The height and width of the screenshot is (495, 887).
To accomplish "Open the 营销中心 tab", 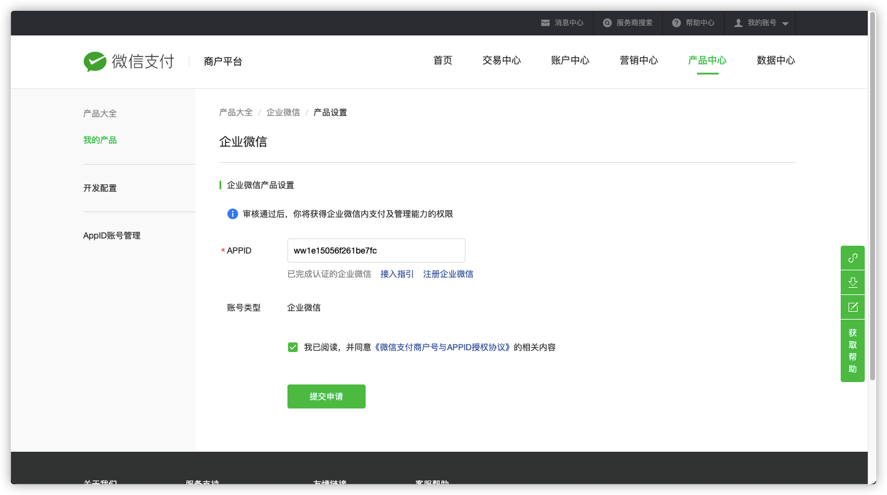I will tap(639, 61).
